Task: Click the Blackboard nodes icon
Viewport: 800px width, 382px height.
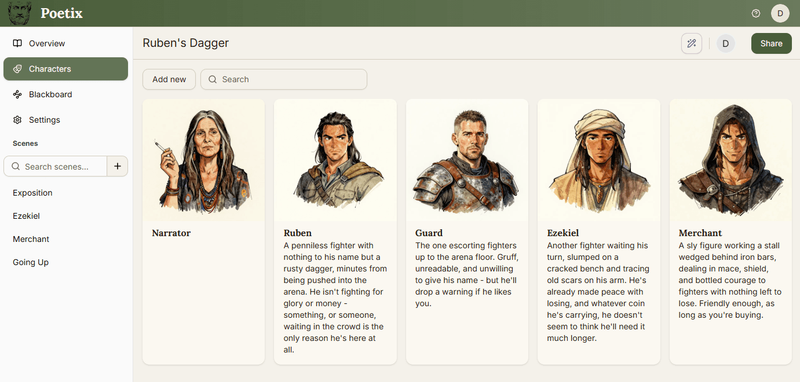Action: click(17, 94)
